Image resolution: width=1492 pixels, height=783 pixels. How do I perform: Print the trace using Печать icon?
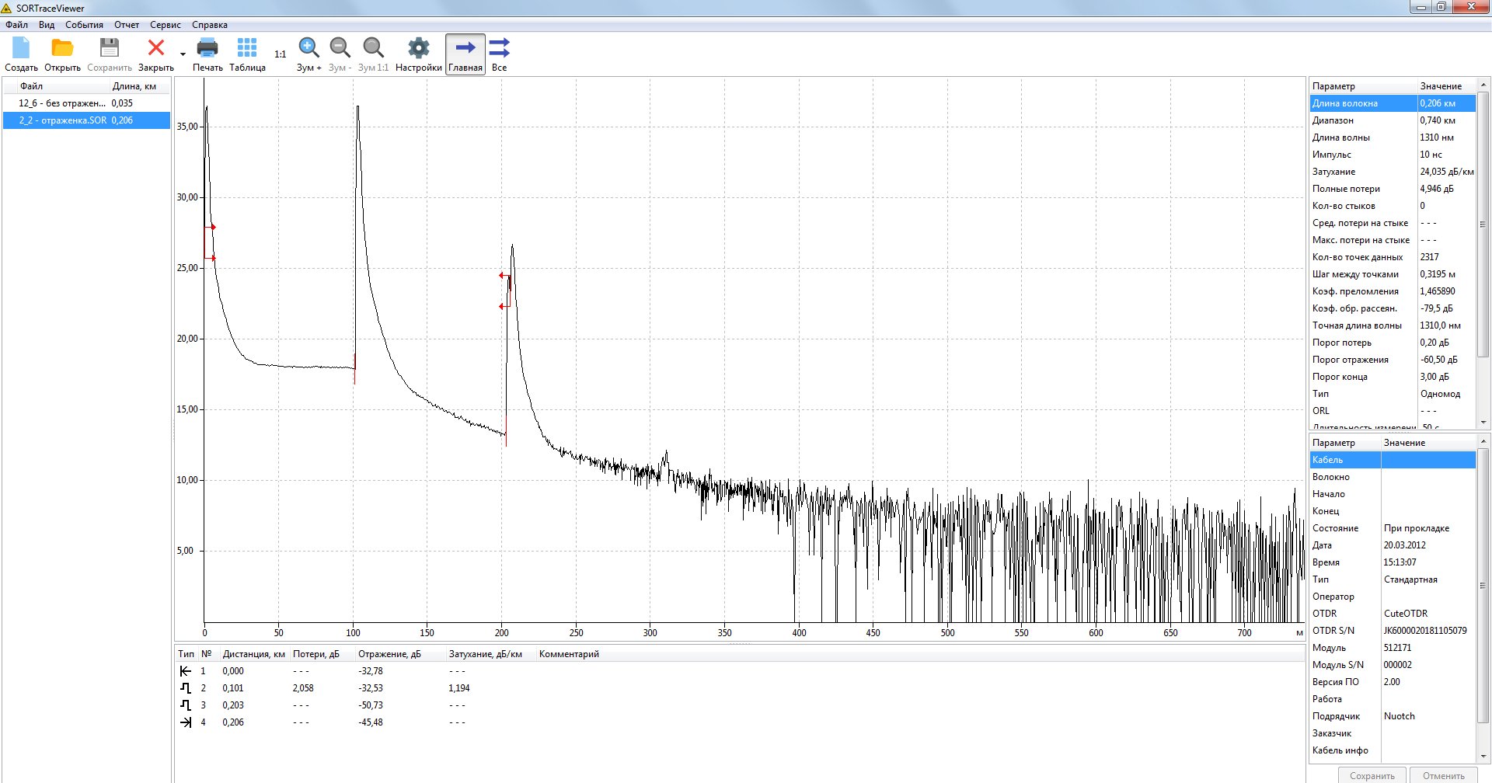coord(207,54)
